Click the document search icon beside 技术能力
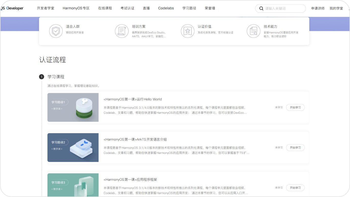350x197 pixels. [254, 31]
